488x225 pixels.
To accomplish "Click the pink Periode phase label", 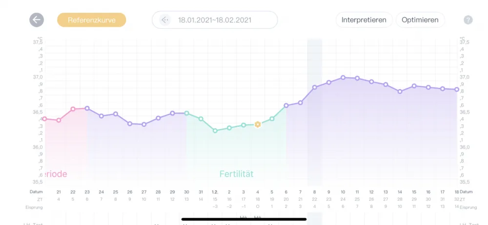I will (56, 174).
